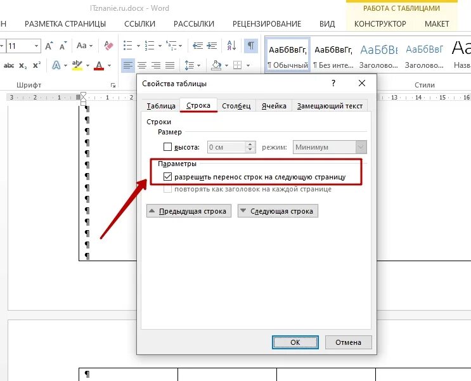Viewport: 471px width, 381px height.
Task: Go to Предыдущая строка
Action: [189, 211]
